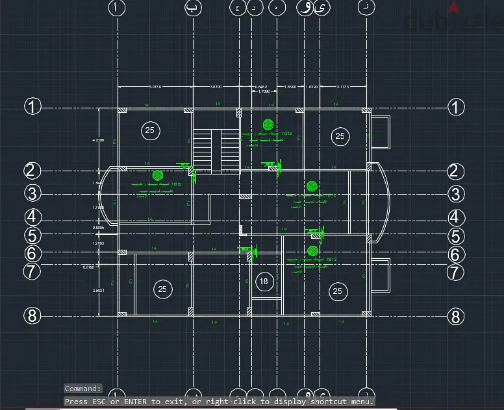The image size is (504, 410).
Task: Click the green hatched circle inside the left balcony room
Action: [157, 175]
